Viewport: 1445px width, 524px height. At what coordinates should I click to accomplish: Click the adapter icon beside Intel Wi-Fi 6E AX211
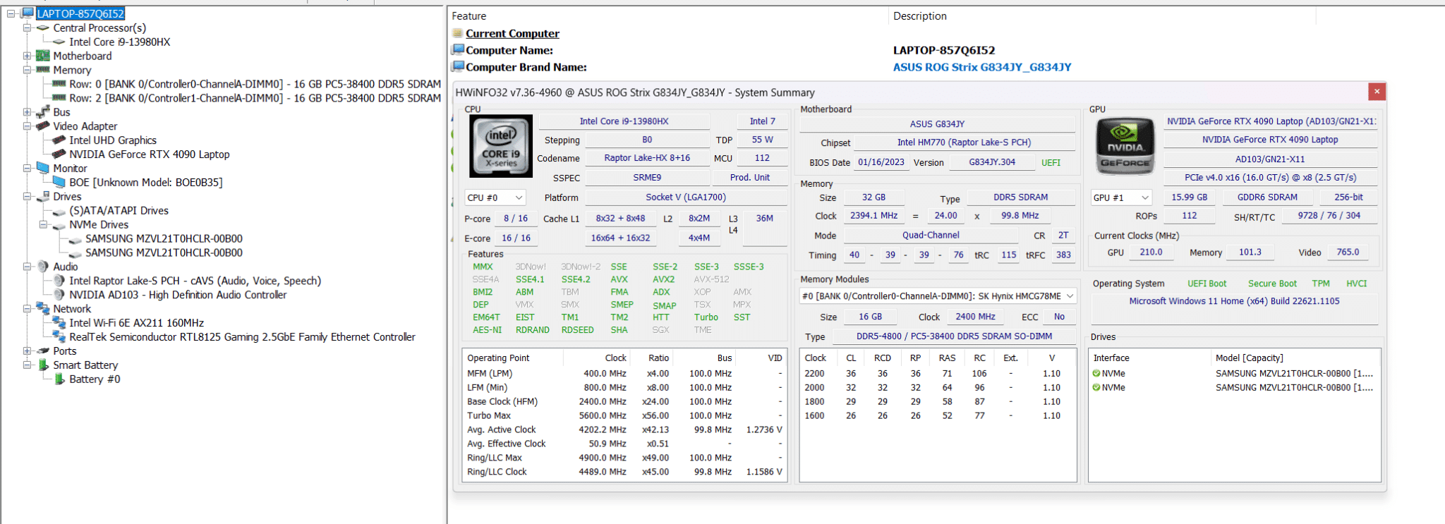click(59, 323)
